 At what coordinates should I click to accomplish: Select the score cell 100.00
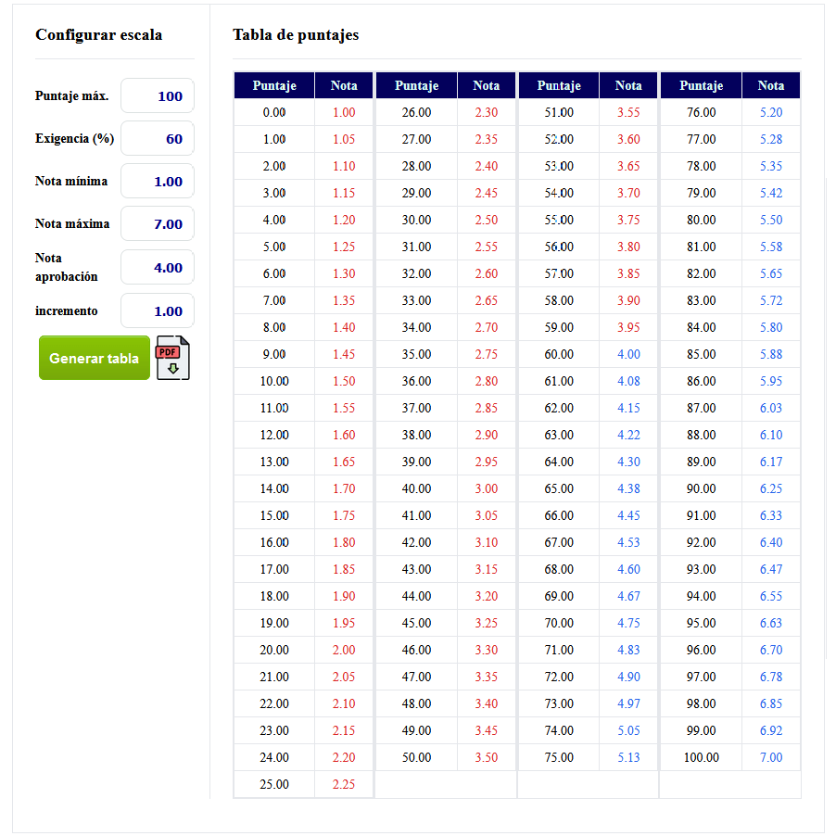click(701, 757)
